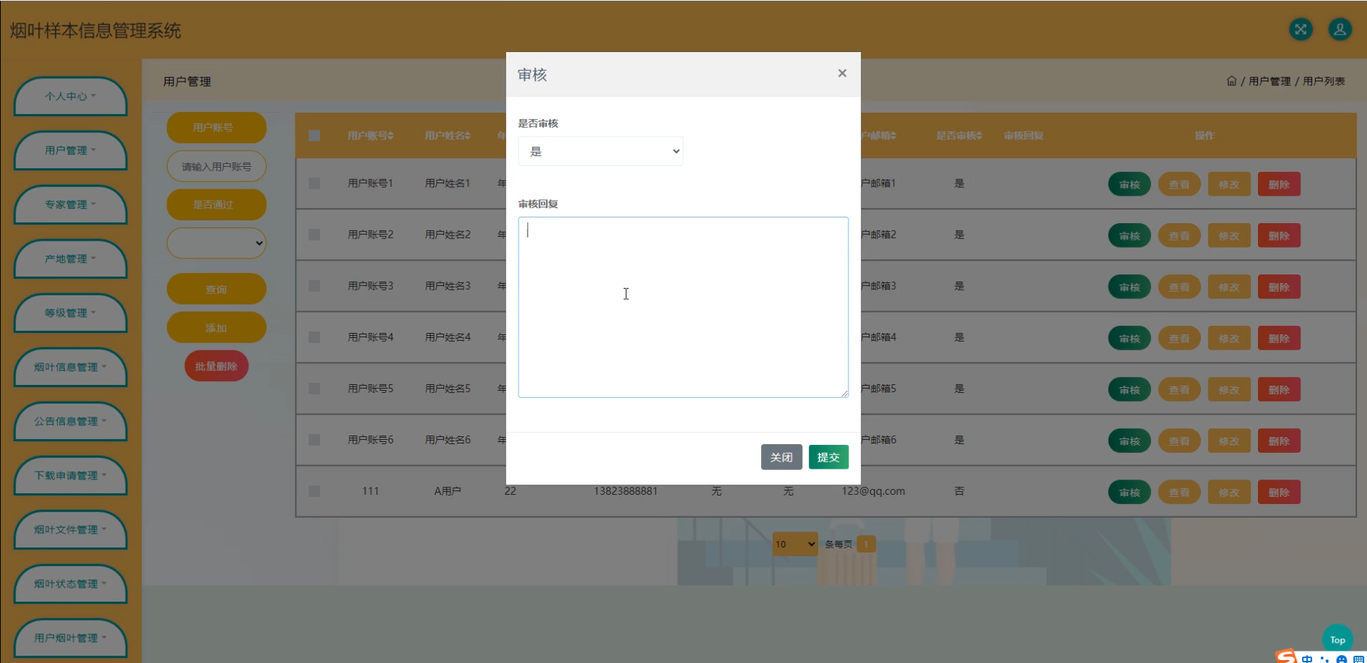
Task: Open 烟叶状态管理 sidebar menu
Action: (x=70, y=584)
